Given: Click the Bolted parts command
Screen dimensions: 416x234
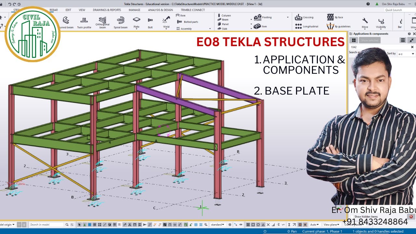Looking at the screenshot, I should click(x=188, y=22).
